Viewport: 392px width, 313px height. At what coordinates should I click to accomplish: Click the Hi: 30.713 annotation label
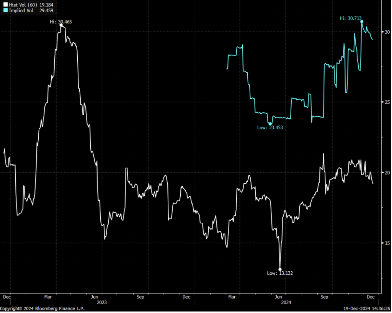350,18
